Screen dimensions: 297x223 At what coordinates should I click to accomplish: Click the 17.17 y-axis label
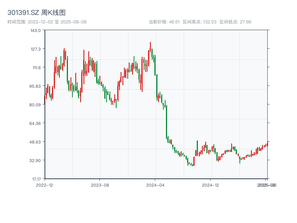(35, 179)
